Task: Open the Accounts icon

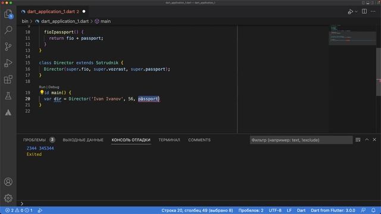Action: (x=8, y=182)
